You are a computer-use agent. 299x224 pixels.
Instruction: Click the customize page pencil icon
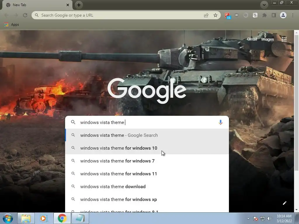tap(284, 203)
